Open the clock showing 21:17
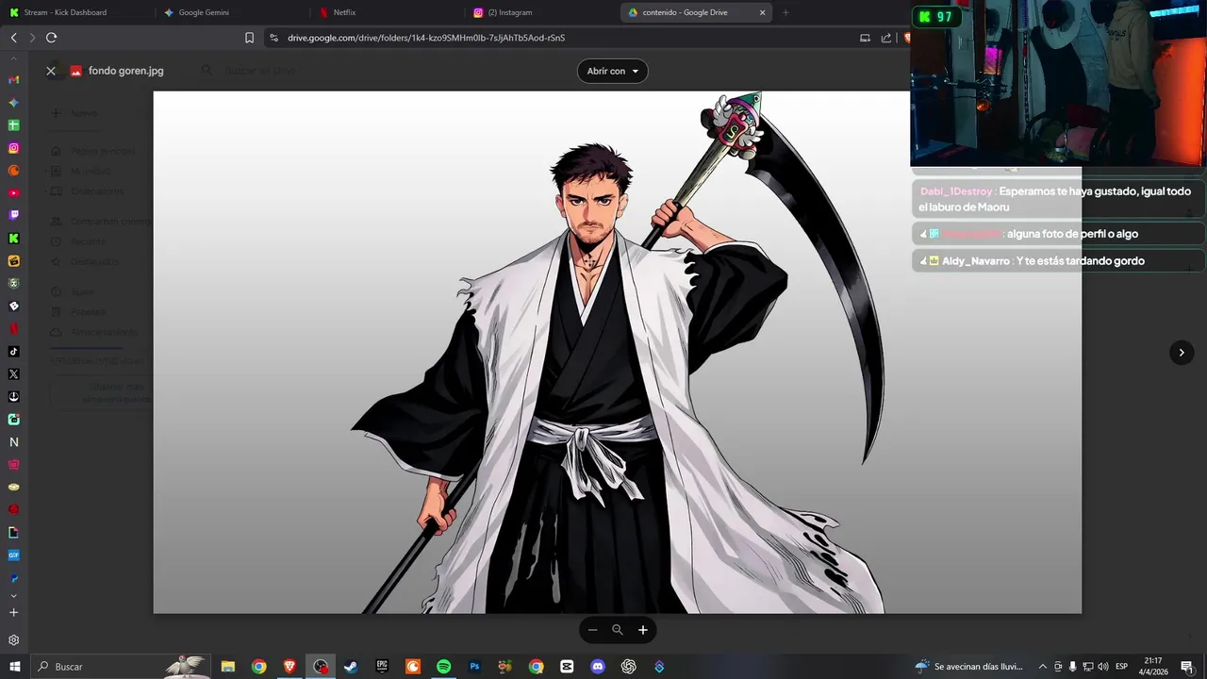 [x=1153, y=667]
